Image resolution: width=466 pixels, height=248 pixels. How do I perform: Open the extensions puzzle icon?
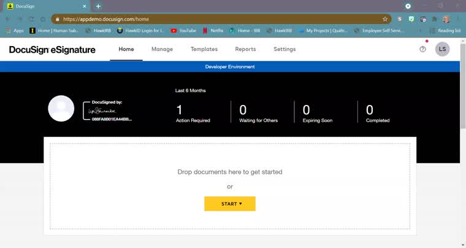(x=434, y=19)
